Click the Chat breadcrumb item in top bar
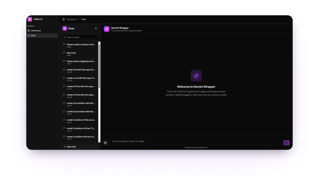This screenshot has height=187, width=319. [83, 19]
